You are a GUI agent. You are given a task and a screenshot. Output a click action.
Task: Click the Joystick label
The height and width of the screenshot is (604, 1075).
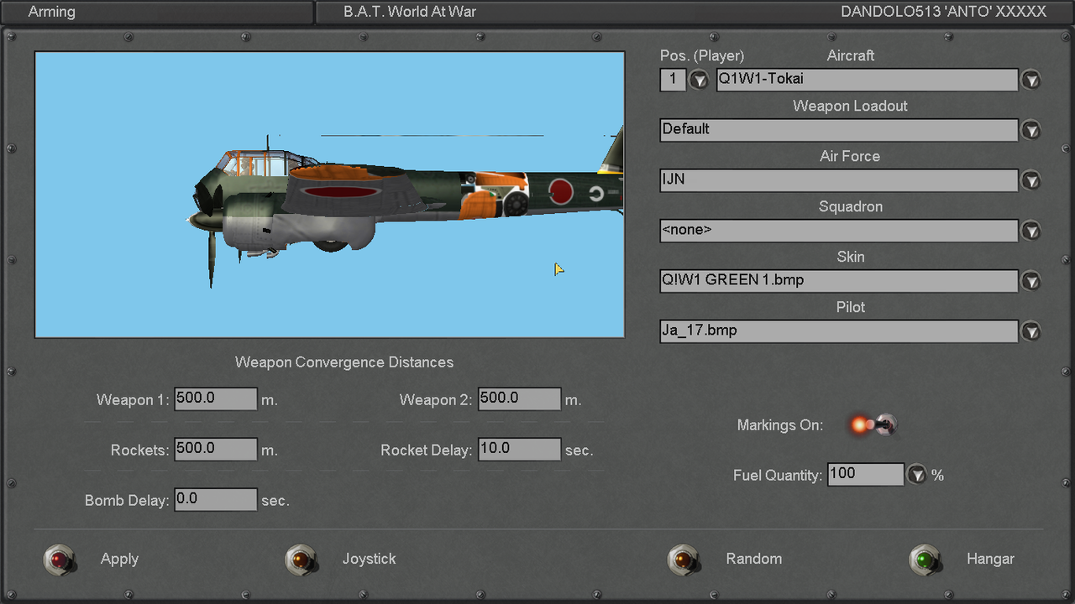[x=369, y=559]
